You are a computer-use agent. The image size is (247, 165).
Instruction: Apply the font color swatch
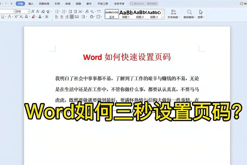(40, 17)
